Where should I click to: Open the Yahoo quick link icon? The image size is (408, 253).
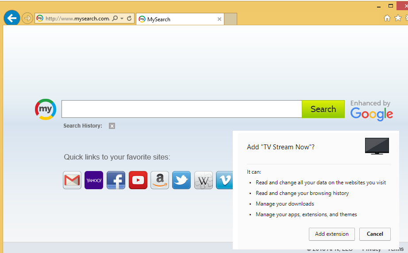coord(94,180)
